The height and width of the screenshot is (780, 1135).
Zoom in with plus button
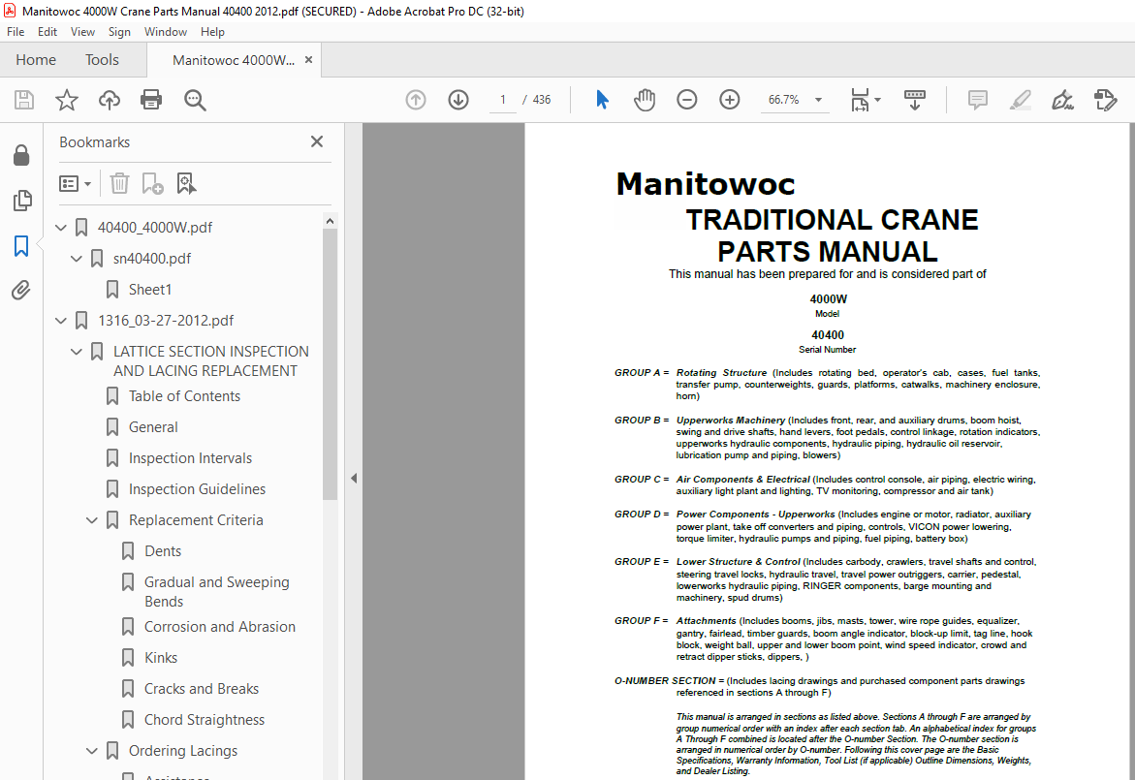click(730, 100)
